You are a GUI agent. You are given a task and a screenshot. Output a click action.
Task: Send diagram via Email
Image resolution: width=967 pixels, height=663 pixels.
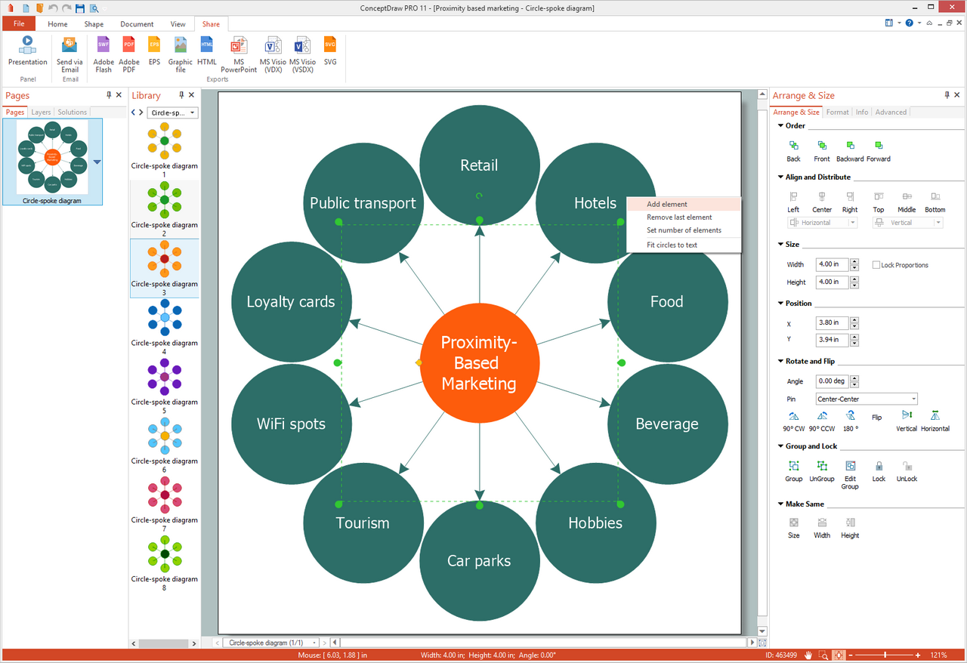[x=70, y=45]
